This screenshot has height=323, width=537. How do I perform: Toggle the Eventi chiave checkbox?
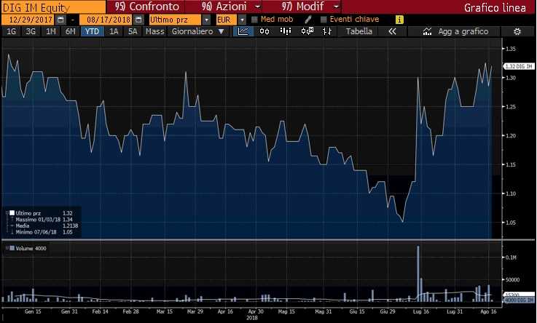[324, 20]
